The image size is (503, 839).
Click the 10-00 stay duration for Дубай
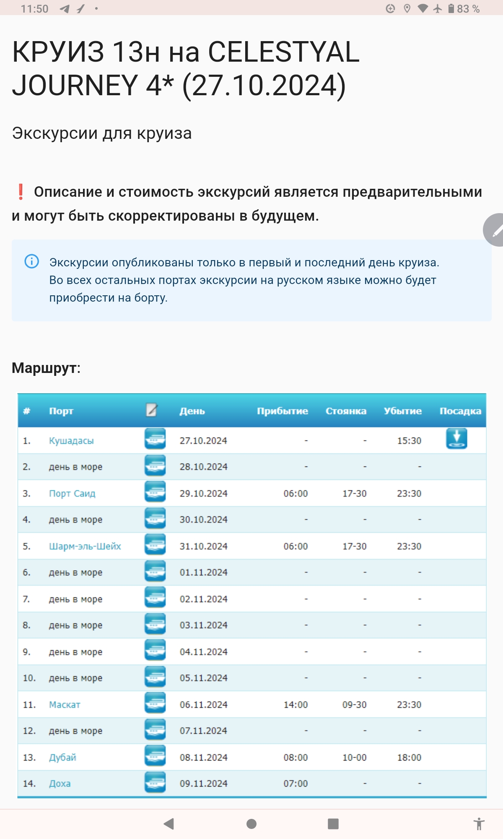tap(354, 758)
